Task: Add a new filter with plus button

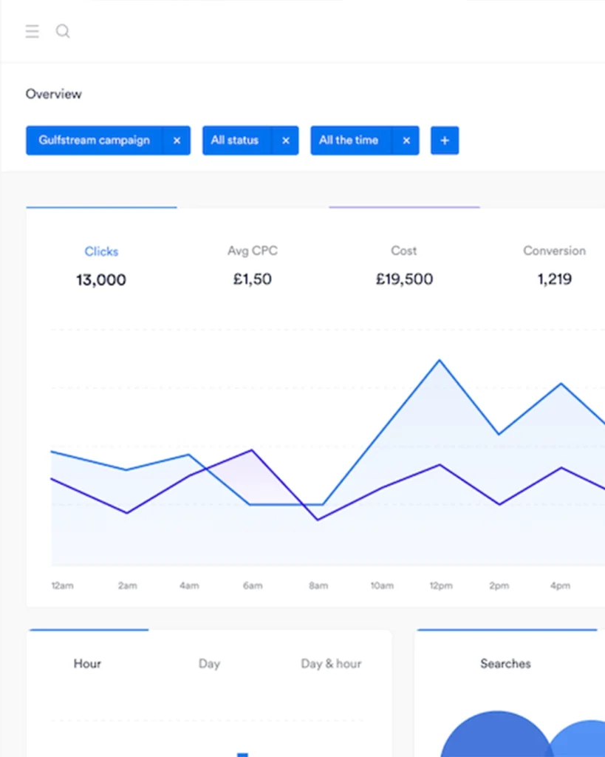Action: (x=445, y=140)
